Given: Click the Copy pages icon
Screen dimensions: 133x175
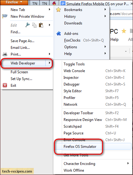Looking at the screenshot, I should click(x=34, y=25).
